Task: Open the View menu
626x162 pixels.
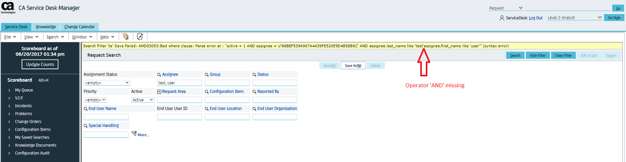Action: point(31,37)
